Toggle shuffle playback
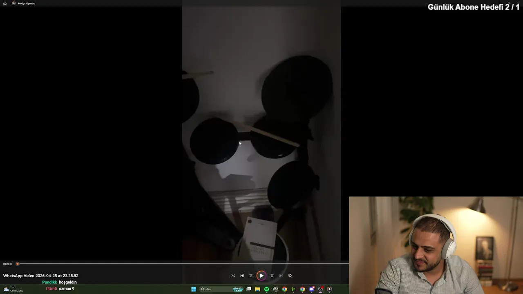Viewport: 523px width, 294px height. coord(233,276)
